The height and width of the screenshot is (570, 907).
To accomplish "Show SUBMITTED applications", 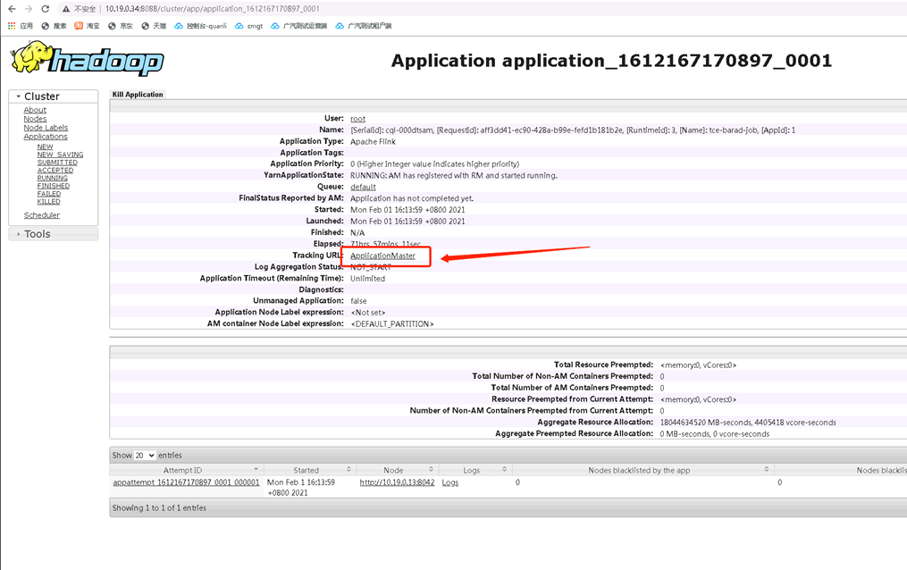I will (x=57, y=163).
